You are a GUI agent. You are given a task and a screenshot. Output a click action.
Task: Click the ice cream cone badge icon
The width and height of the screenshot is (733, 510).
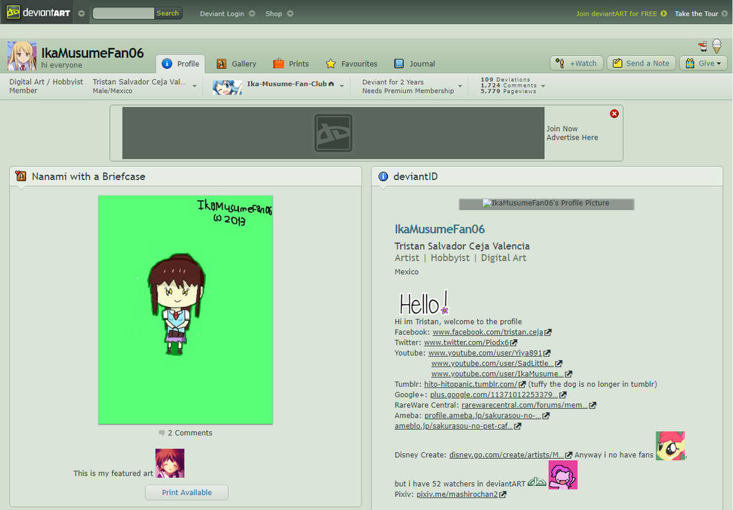717,46
